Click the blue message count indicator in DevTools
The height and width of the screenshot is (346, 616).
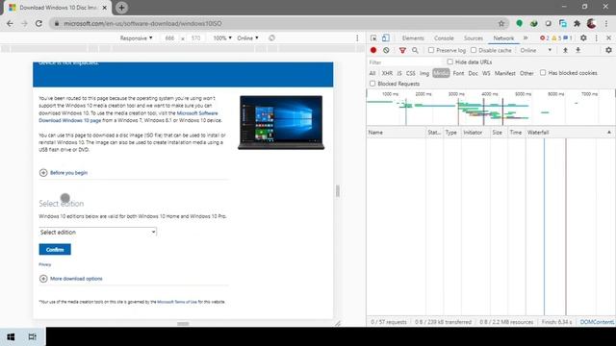point(568,38)
